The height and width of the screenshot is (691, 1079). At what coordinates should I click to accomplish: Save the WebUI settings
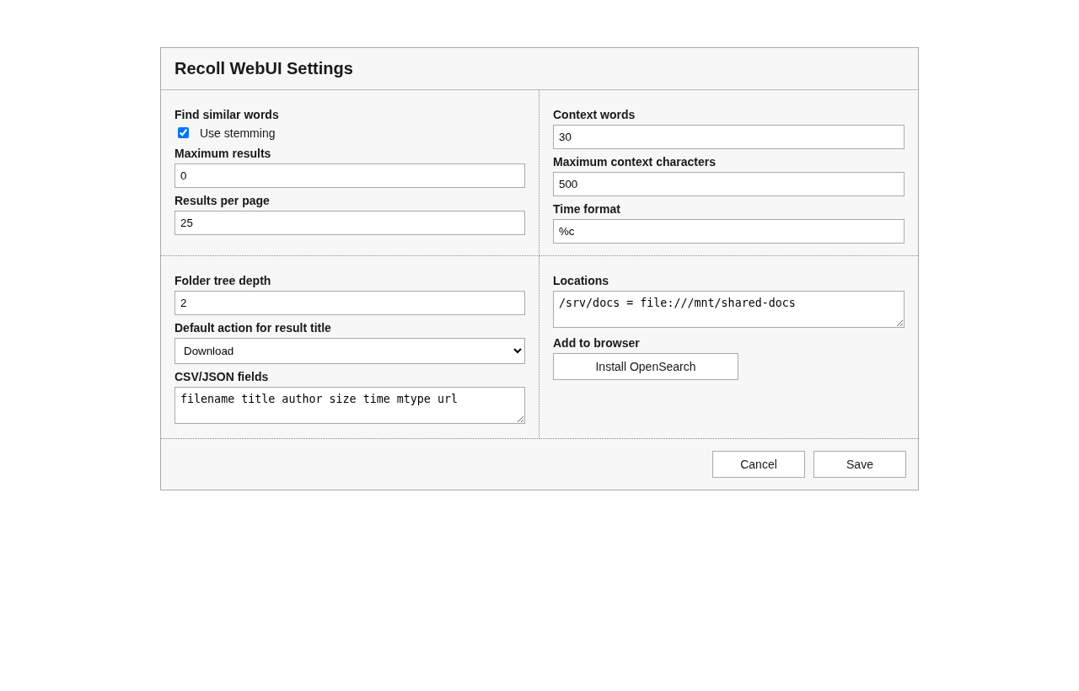pyautogui.click(x=860, y=464)
